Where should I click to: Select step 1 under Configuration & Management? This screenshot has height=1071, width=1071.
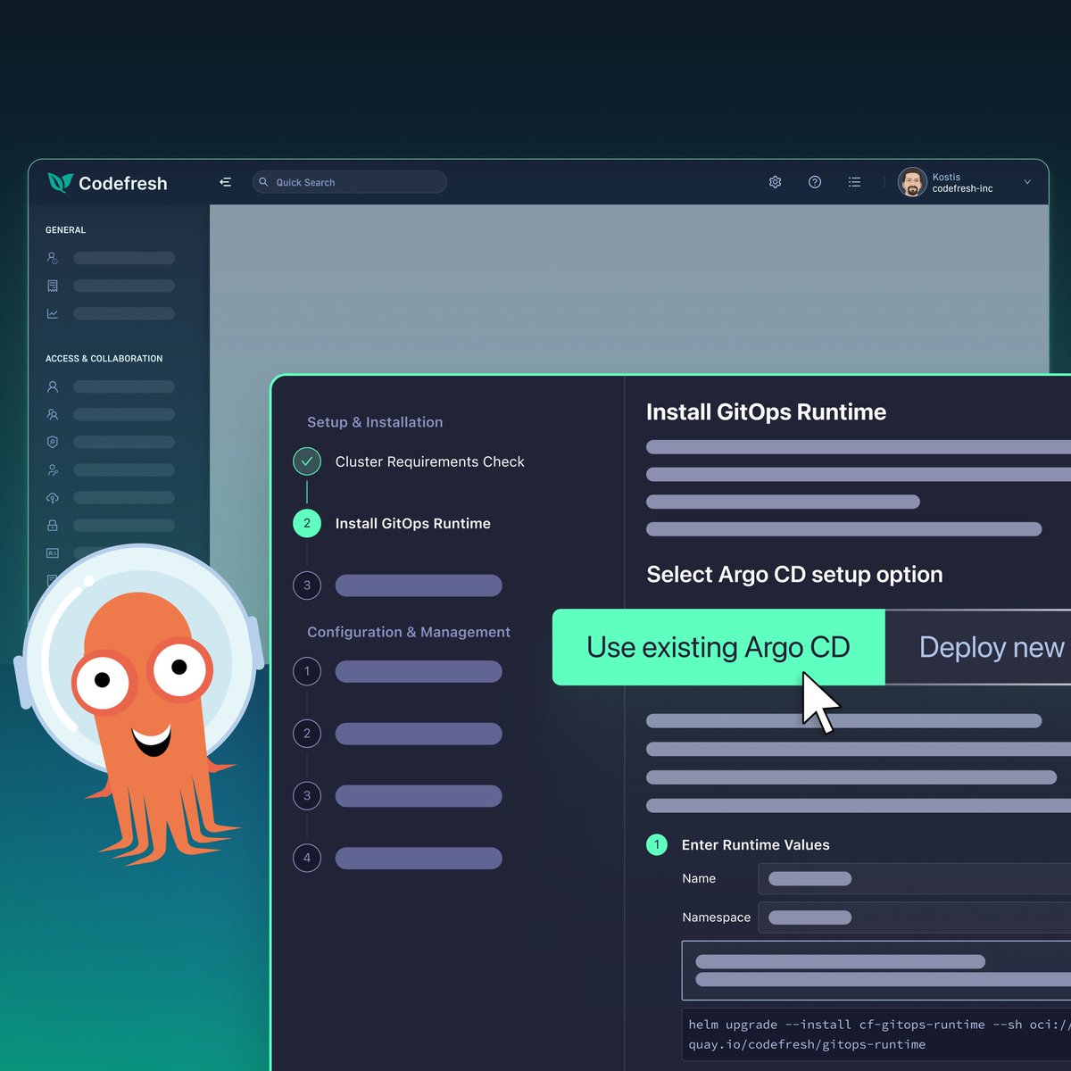pos(307,671)
